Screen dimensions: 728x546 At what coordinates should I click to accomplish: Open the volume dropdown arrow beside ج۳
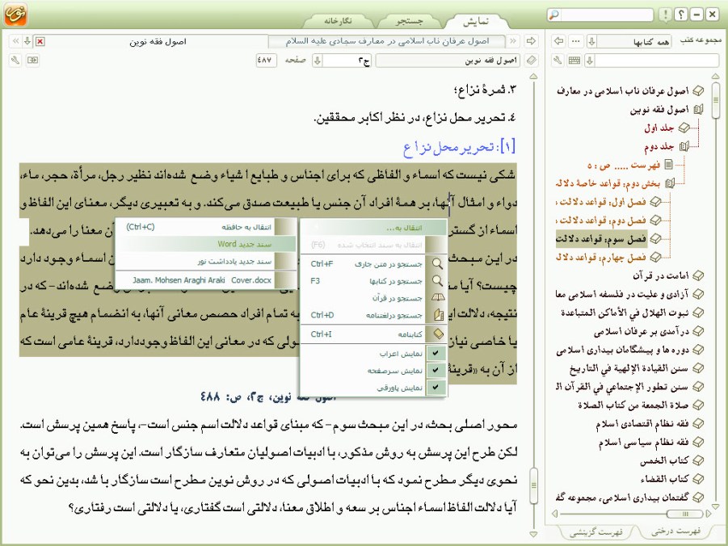click(318, 61)
